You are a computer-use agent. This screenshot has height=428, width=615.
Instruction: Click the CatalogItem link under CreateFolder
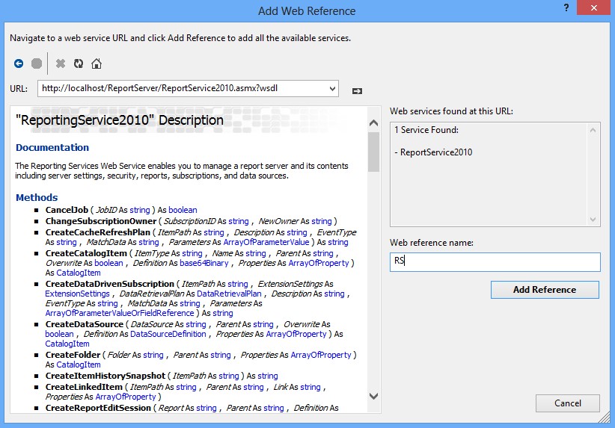[79, 365]
